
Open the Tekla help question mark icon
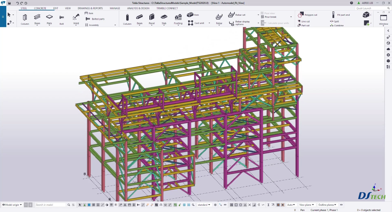click(352, 3)
